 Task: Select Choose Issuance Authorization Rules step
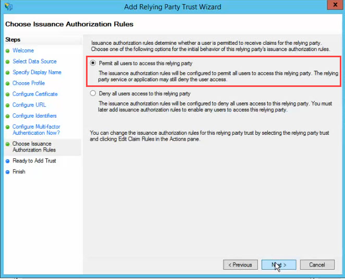pos(34,147)
